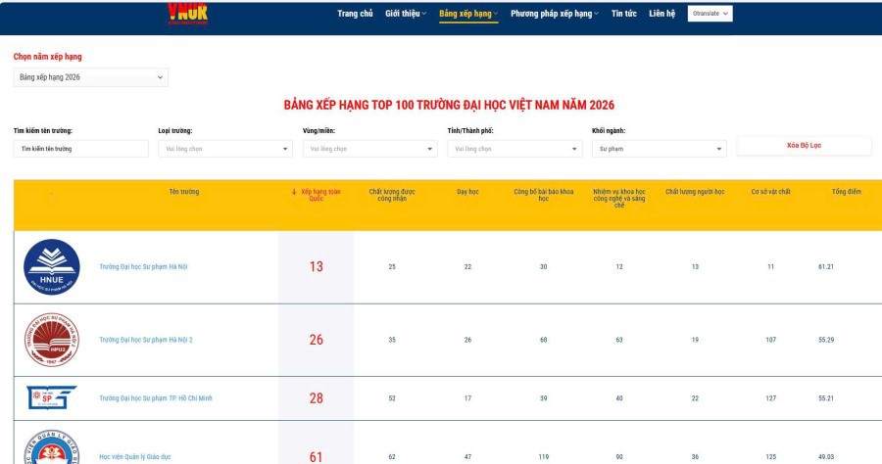The image size is (882, 464).
Task: Click the Xóa Bộ Lọc button
Action: [x=804, y=145]
